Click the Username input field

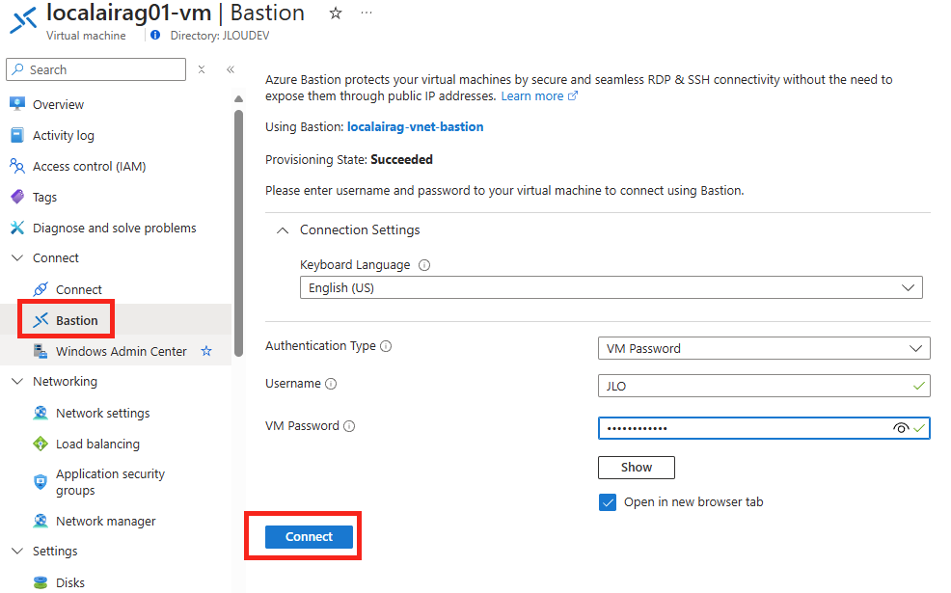[764, 386]
